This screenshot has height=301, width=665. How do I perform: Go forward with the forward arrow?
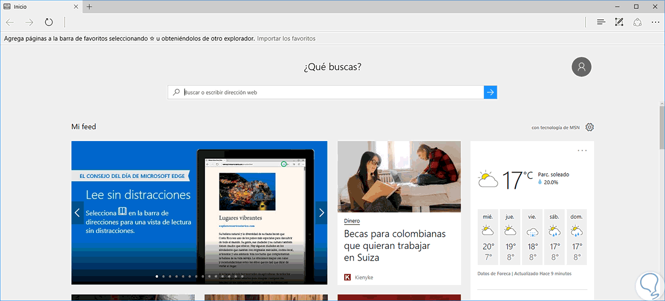29,22
